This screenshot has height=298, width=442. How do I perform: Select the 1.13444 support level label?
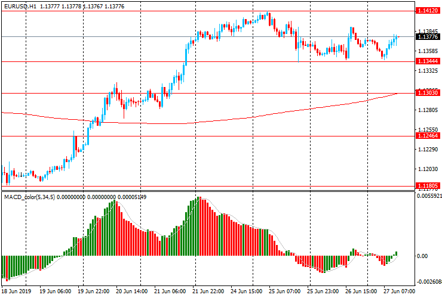(428, 61)
